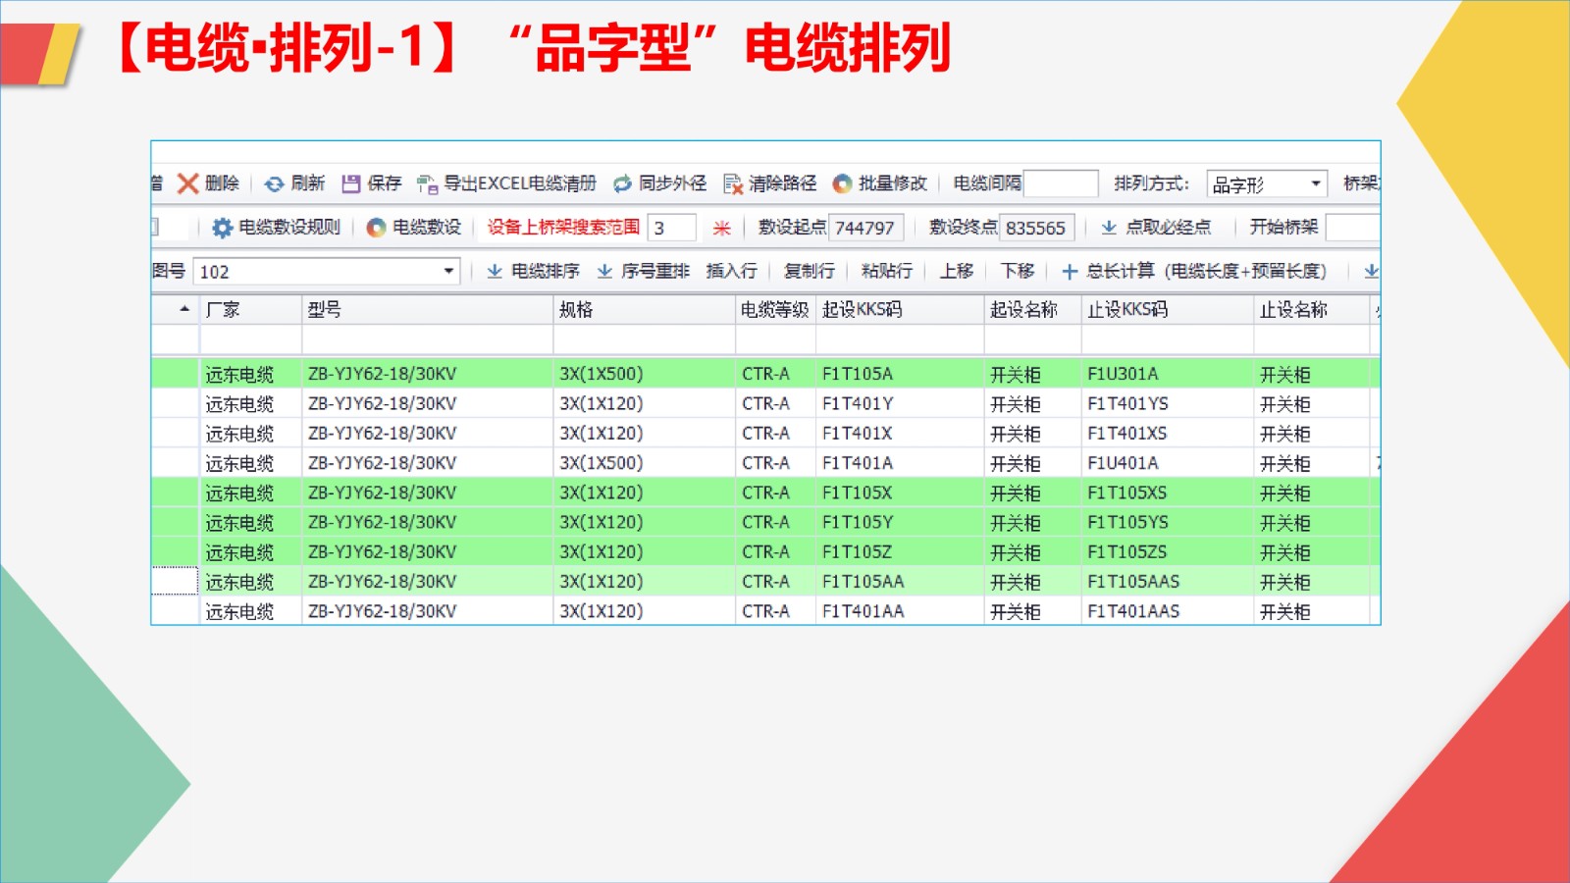The width and height of the screenshot is (1570, 883).
Task: Select the row with start code F1T401A
Action: pos(857,463)
